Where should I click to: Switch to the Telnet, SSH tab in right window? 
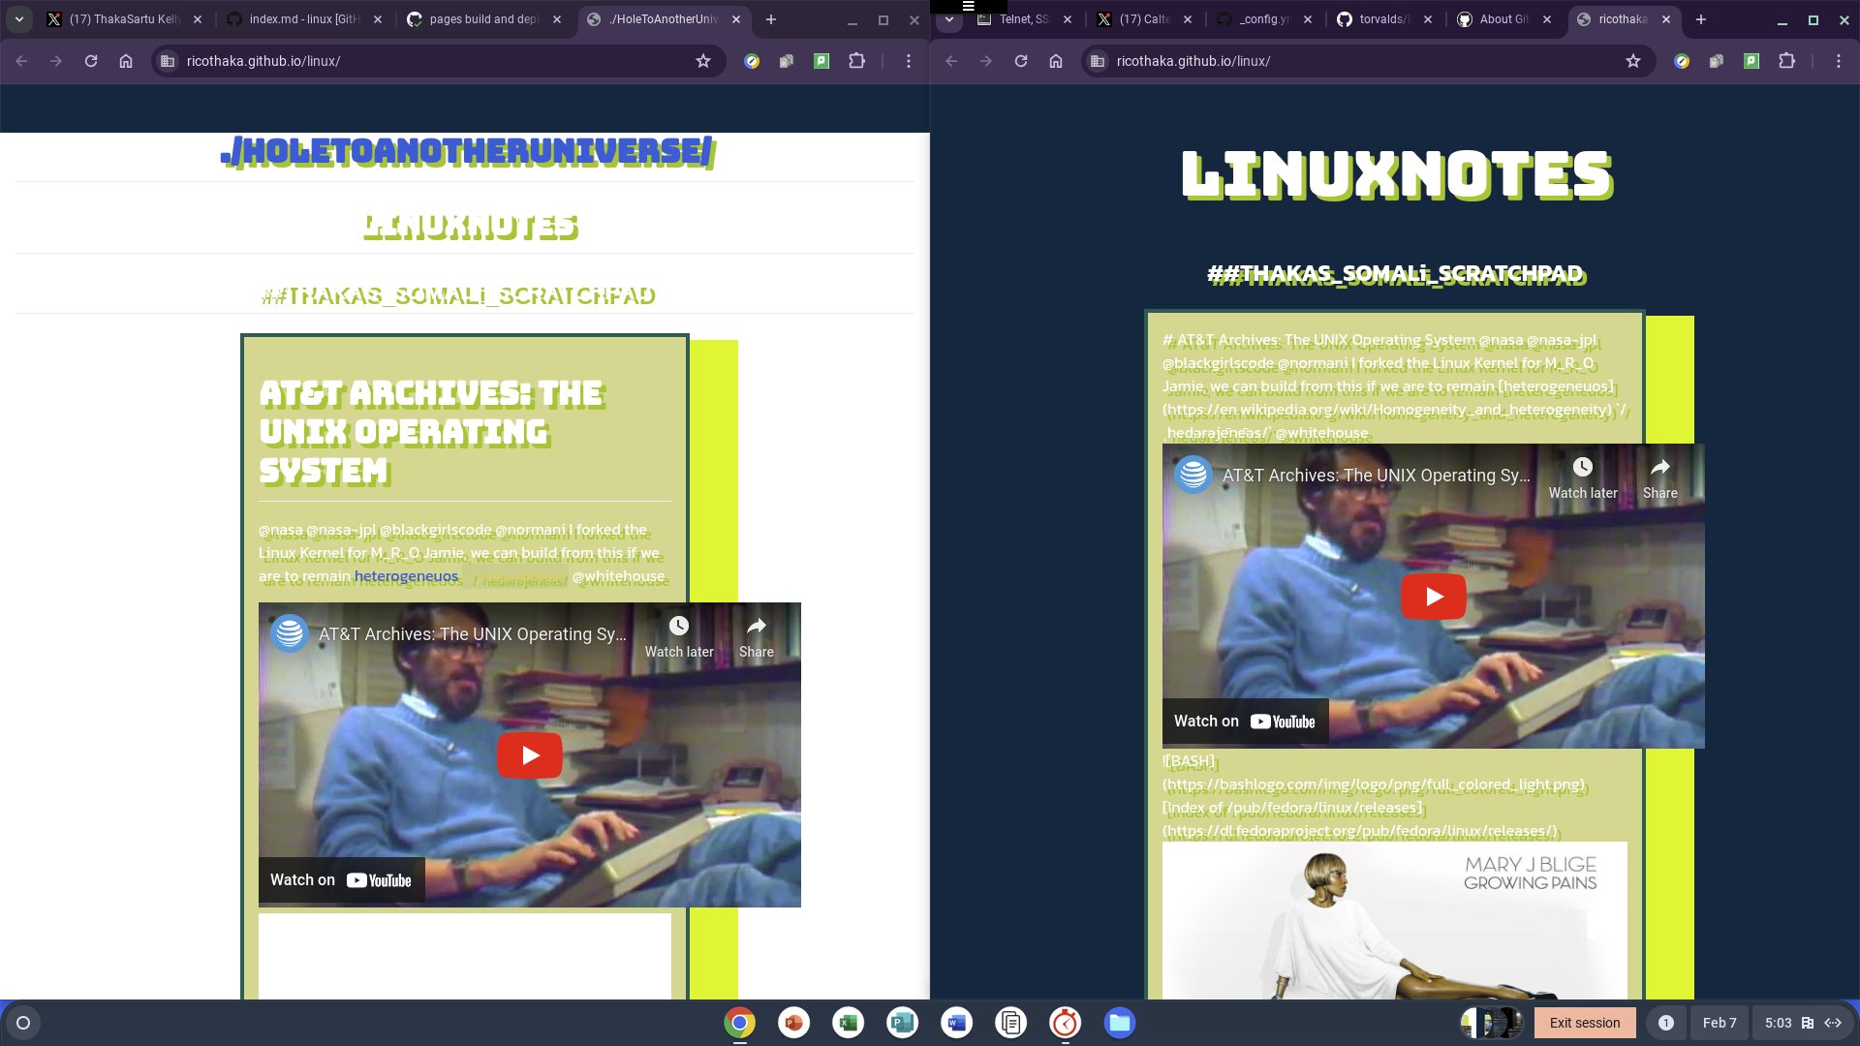pos(1024,19)
